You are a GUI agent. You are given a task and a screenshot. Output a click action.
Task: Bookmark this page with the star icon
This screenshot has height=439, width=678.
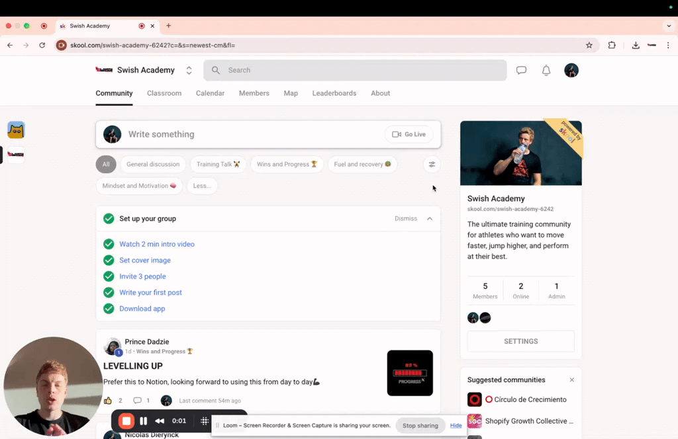589,46
